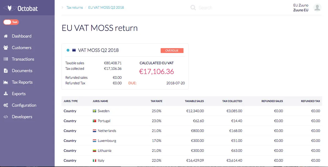Open the Tax Reports menu item

(x=22, y=82)
